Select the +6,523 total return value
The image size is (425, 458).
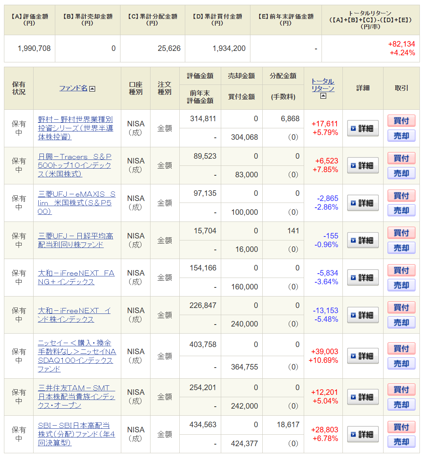pos(327,161)
